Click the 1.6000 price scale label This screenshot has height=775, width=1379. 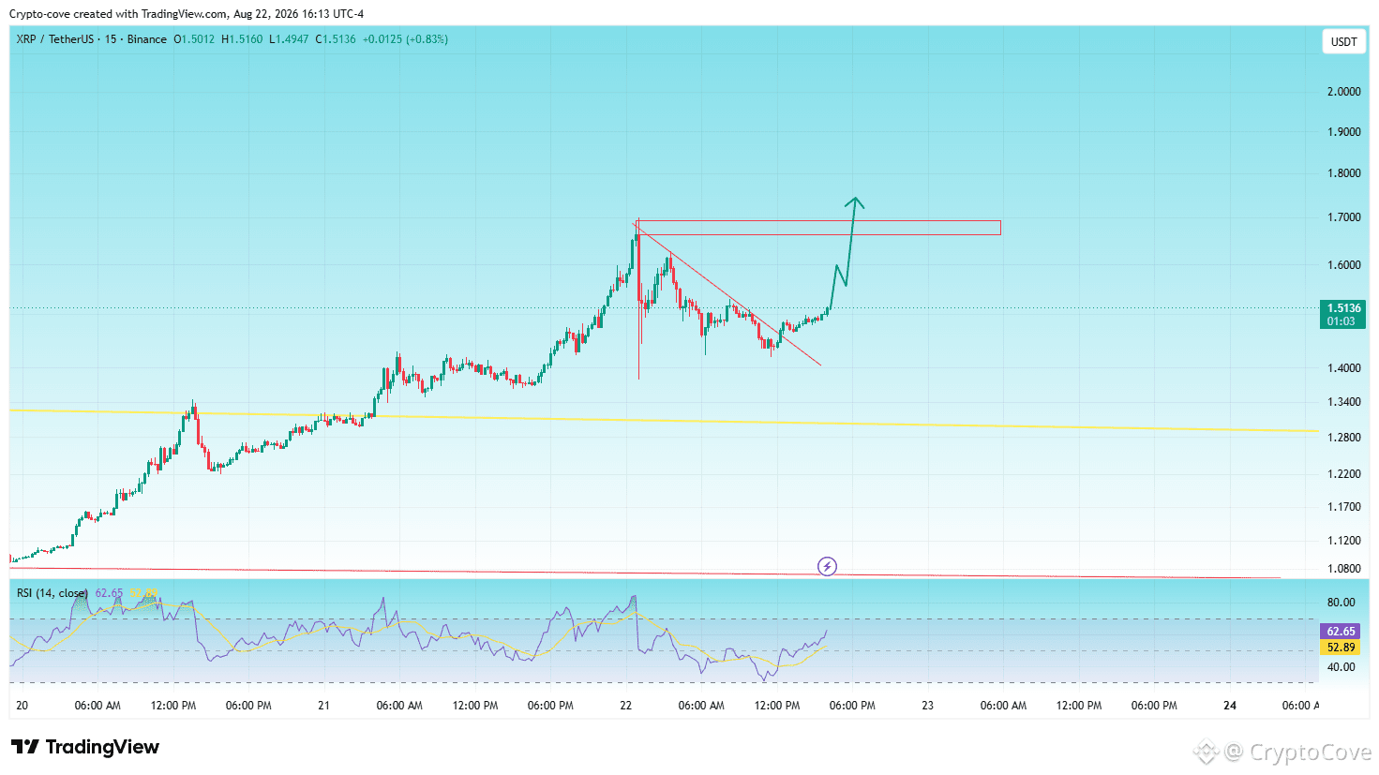[x=1343, y=265]
